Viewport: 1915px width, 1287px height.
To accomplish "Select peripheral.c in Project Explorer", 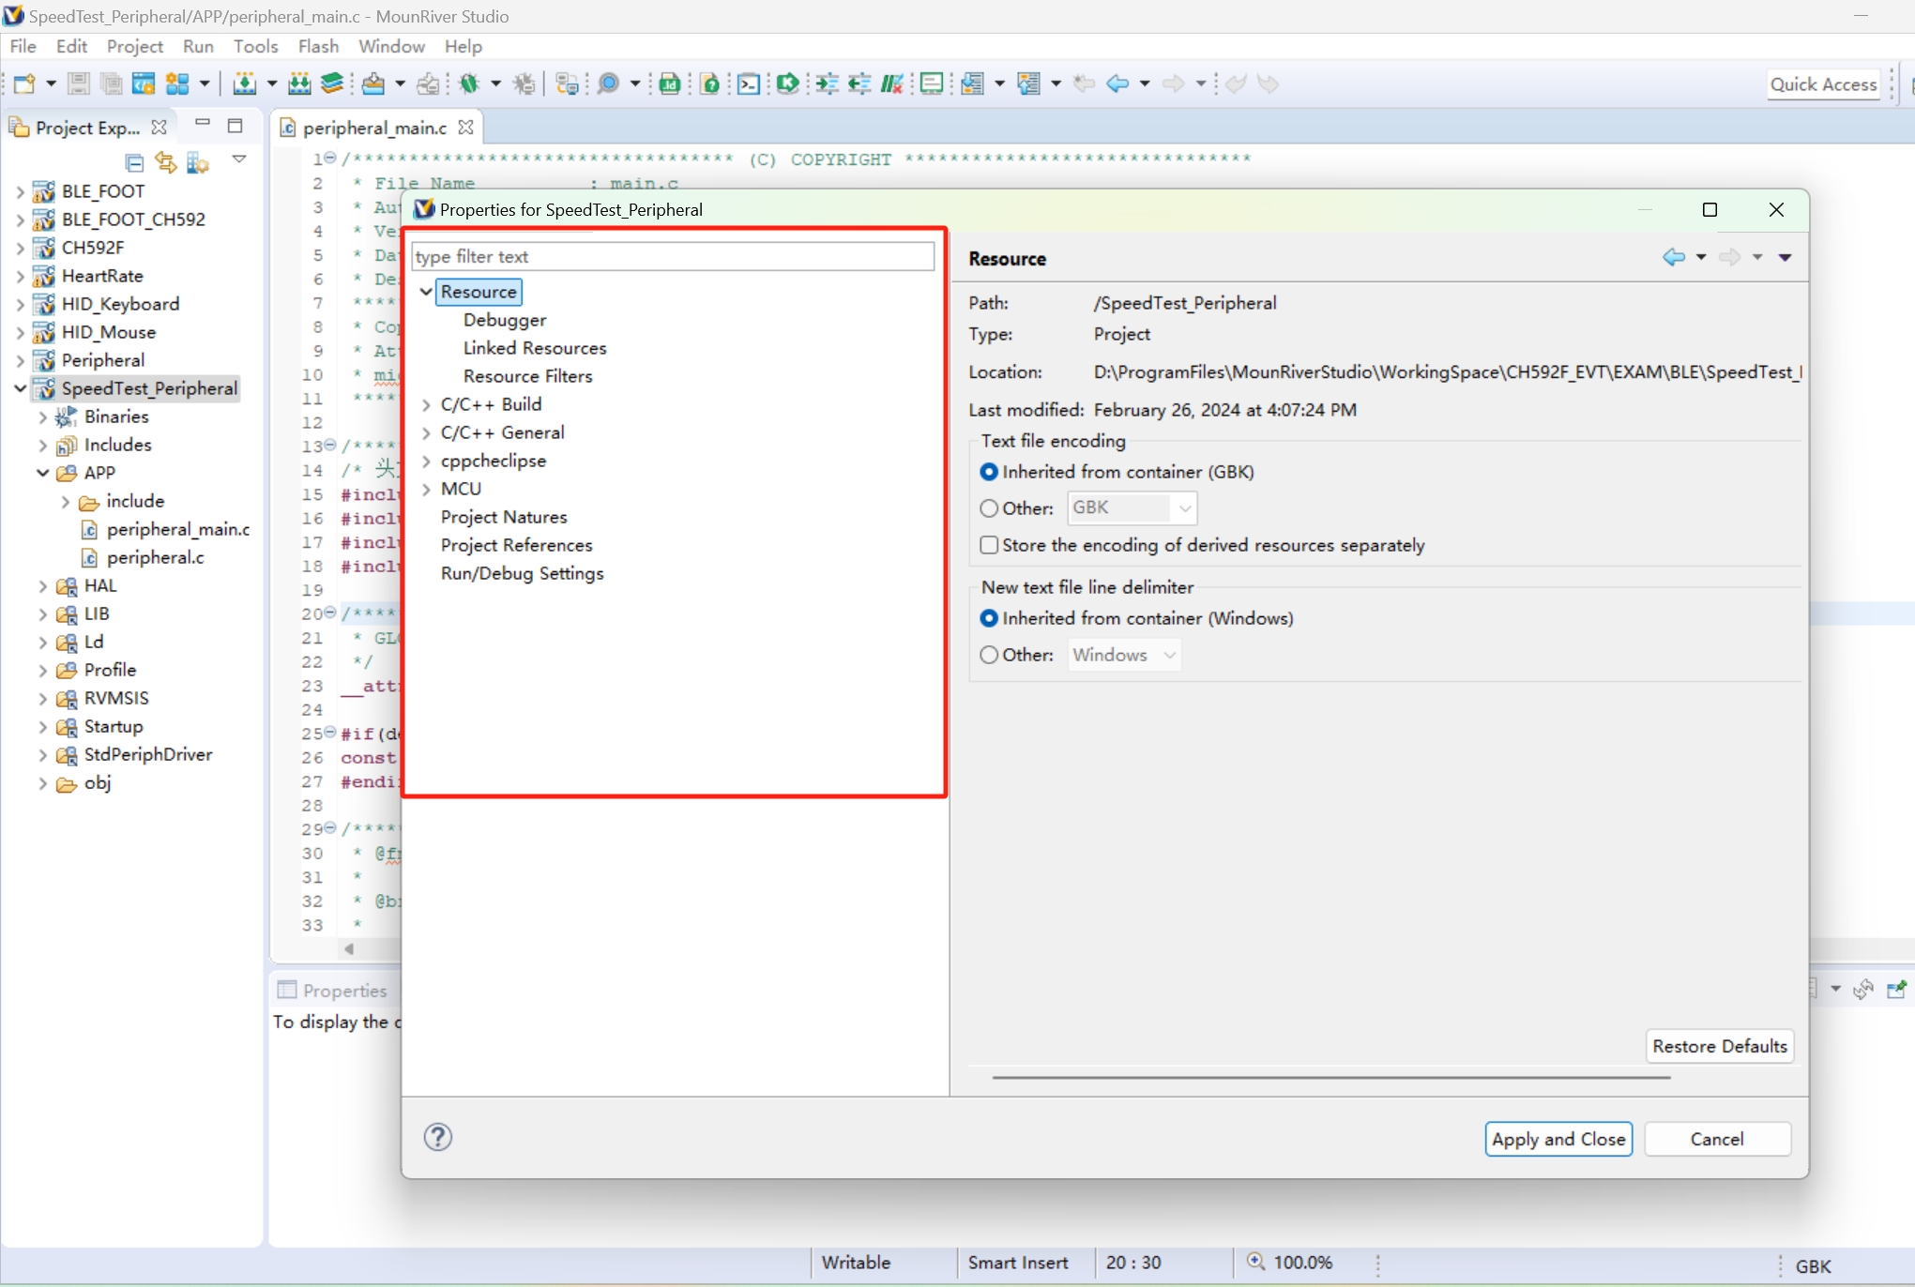I will (155, 557).
